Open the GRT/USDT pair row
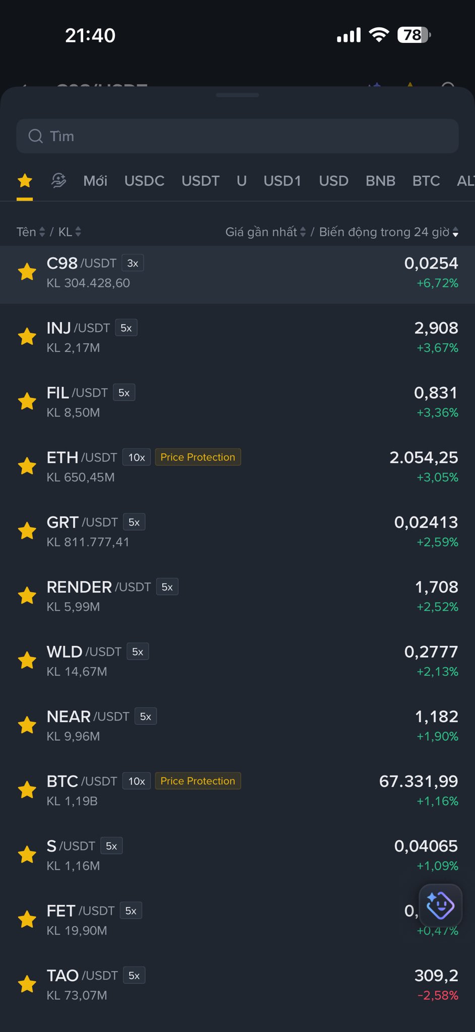 237,531
